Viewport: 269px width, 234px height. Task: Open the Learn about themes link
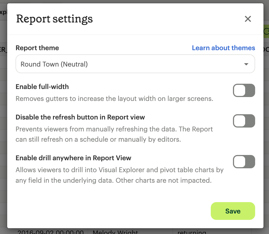[223, 48]
